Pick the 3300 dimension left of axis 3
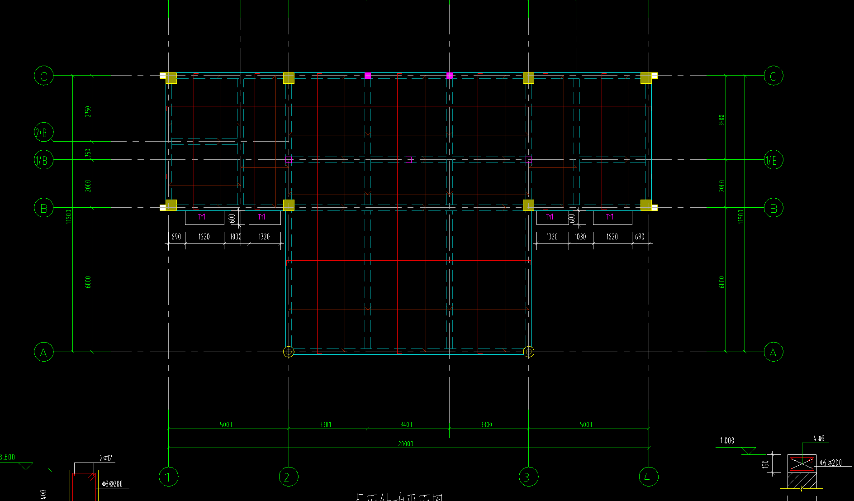The image size is (854, 501). pyautogui.click(x=486, y=425)
